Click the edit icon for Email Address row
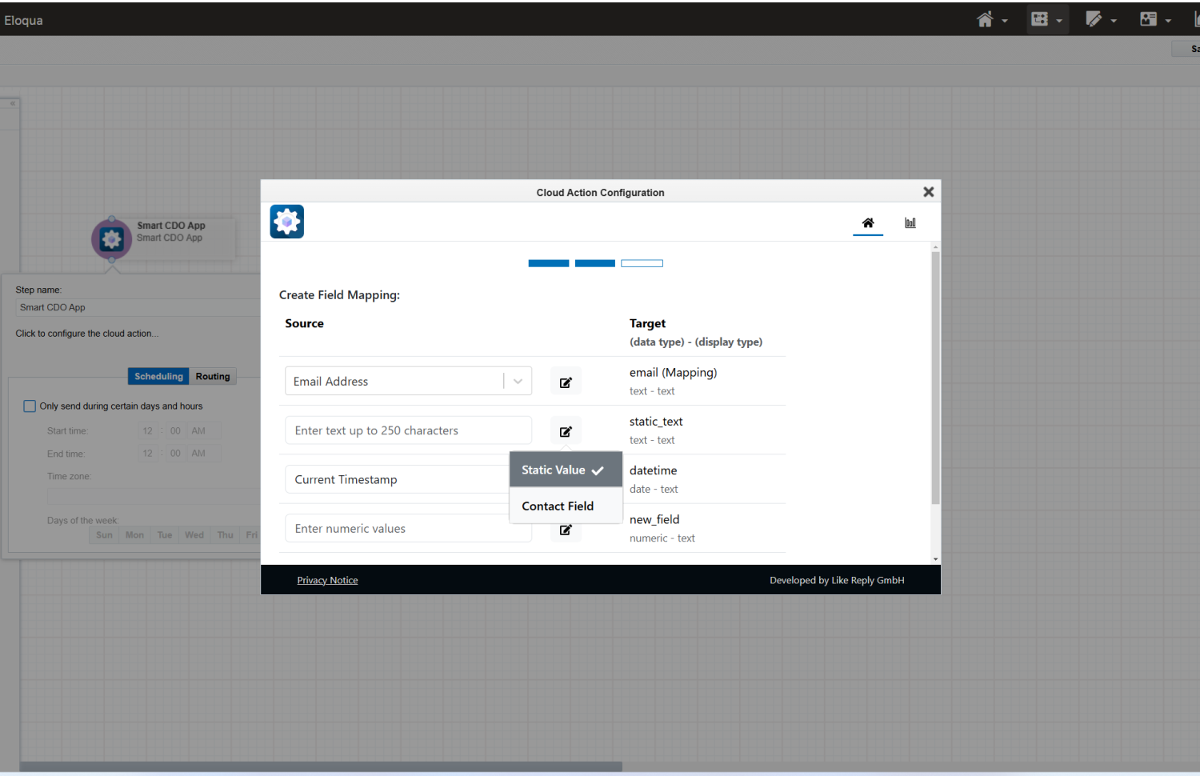Image resolution: width=1200 pixels, height=776 pixels. (x=566, y=382)
